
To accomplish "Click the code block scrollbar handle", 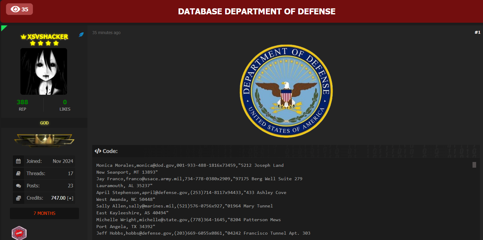I will pos(474,165).
